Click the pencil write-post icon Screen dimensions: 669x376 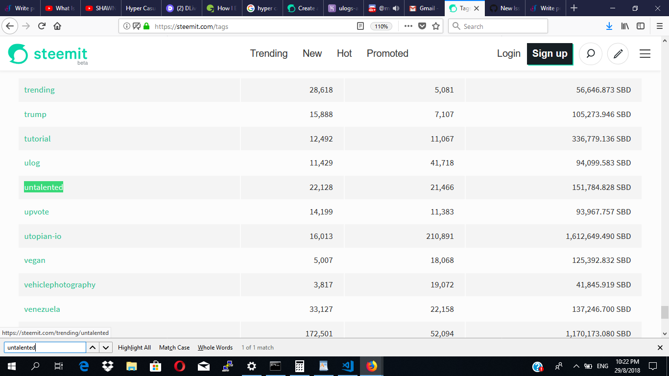click(x=618, y=54)
